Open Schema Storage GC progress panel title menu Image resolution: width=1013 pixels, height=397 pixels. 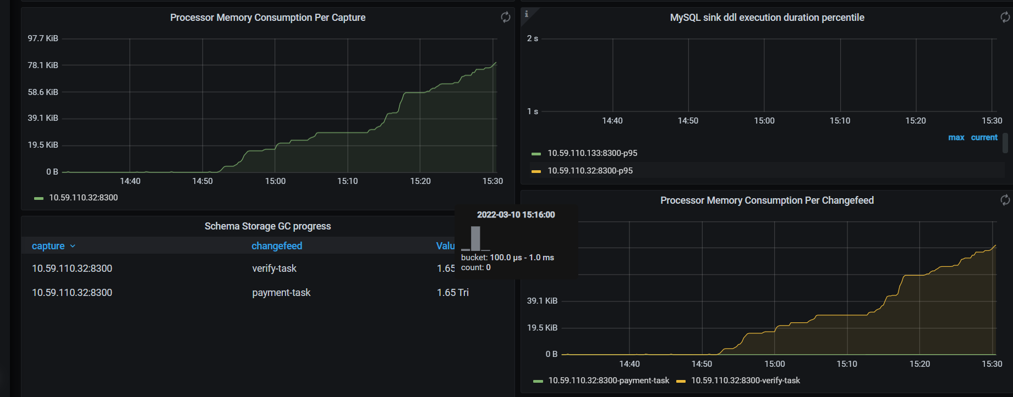(267, 226)
